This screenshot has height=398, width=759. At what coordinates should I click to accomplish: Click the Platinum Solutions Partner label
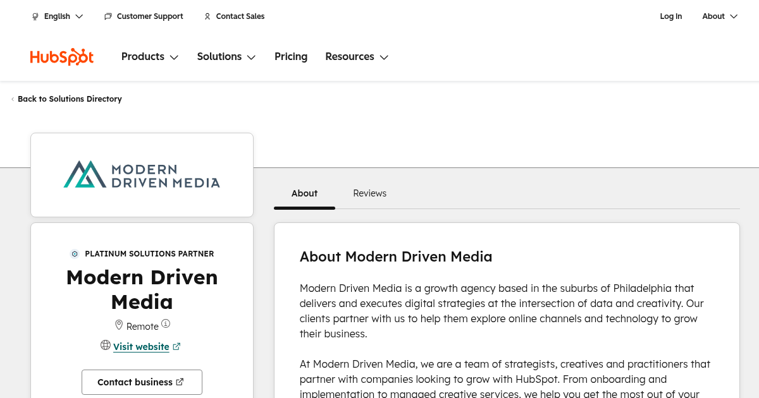(x=149, y=254)
